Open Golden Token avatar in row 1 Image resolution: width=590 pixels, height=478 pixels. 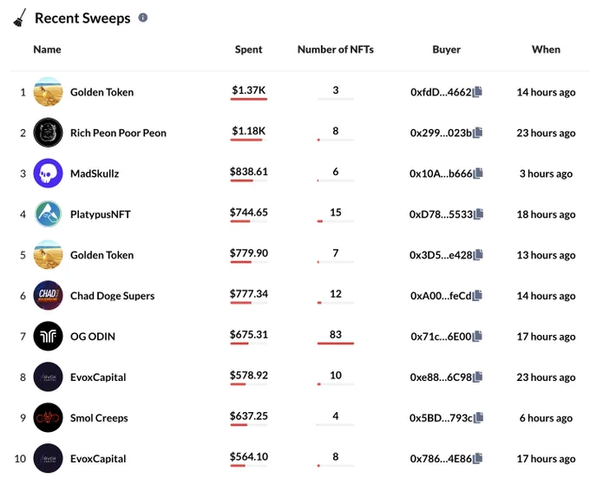[48, 92]
